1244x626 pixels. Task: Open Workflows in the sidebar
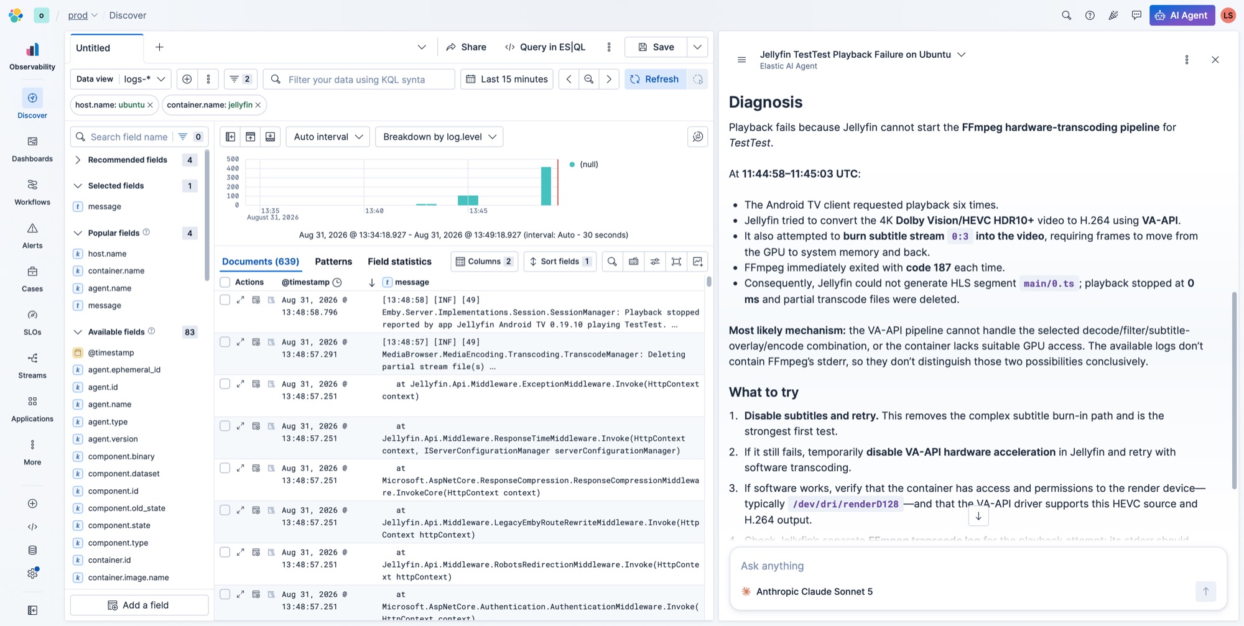click(x=32, y=193)
